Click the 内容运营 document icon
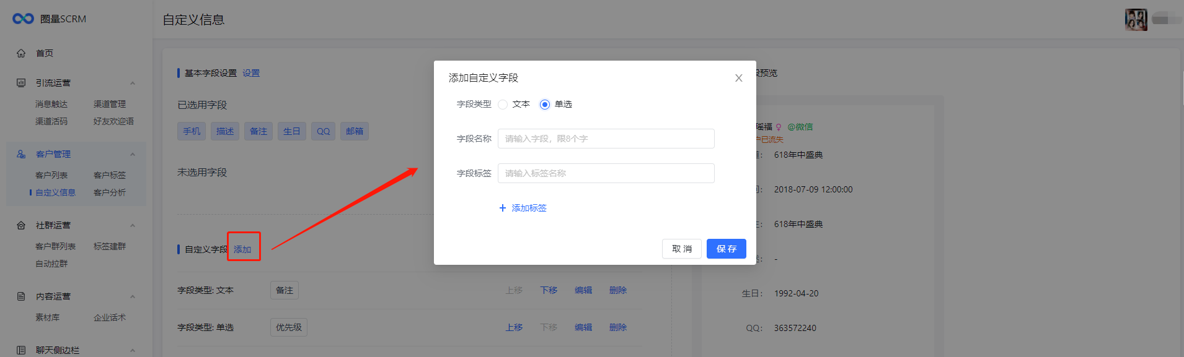The image size is (1184, 357). (x=21, y=296)
